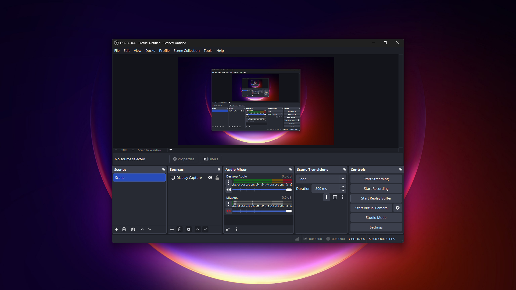Expand preview scaling dropdown arrow
The height and width of the screenshot is (290, 516).
coord(171,150)
